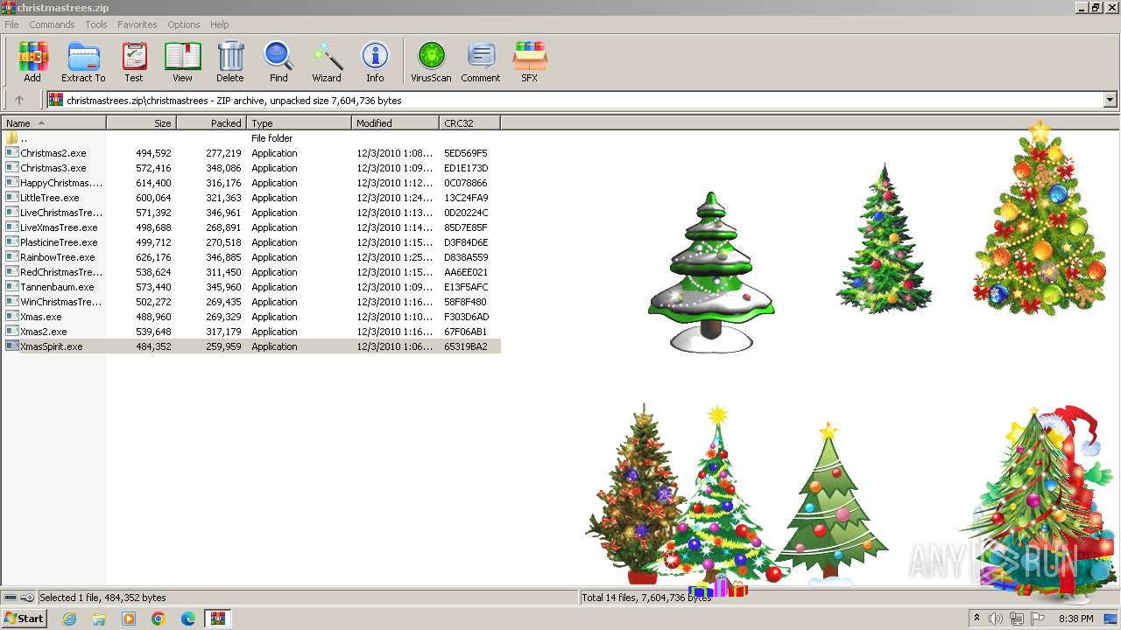This screenshot has height=630, width=1121.
Task: Click the parent folder '..' icon
Action: click(11, 138)
